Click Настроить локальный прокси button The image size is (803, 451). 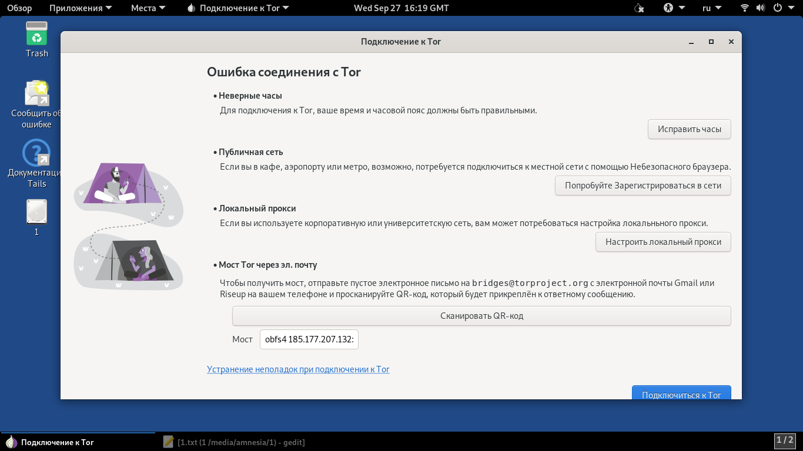click(663, 242)
